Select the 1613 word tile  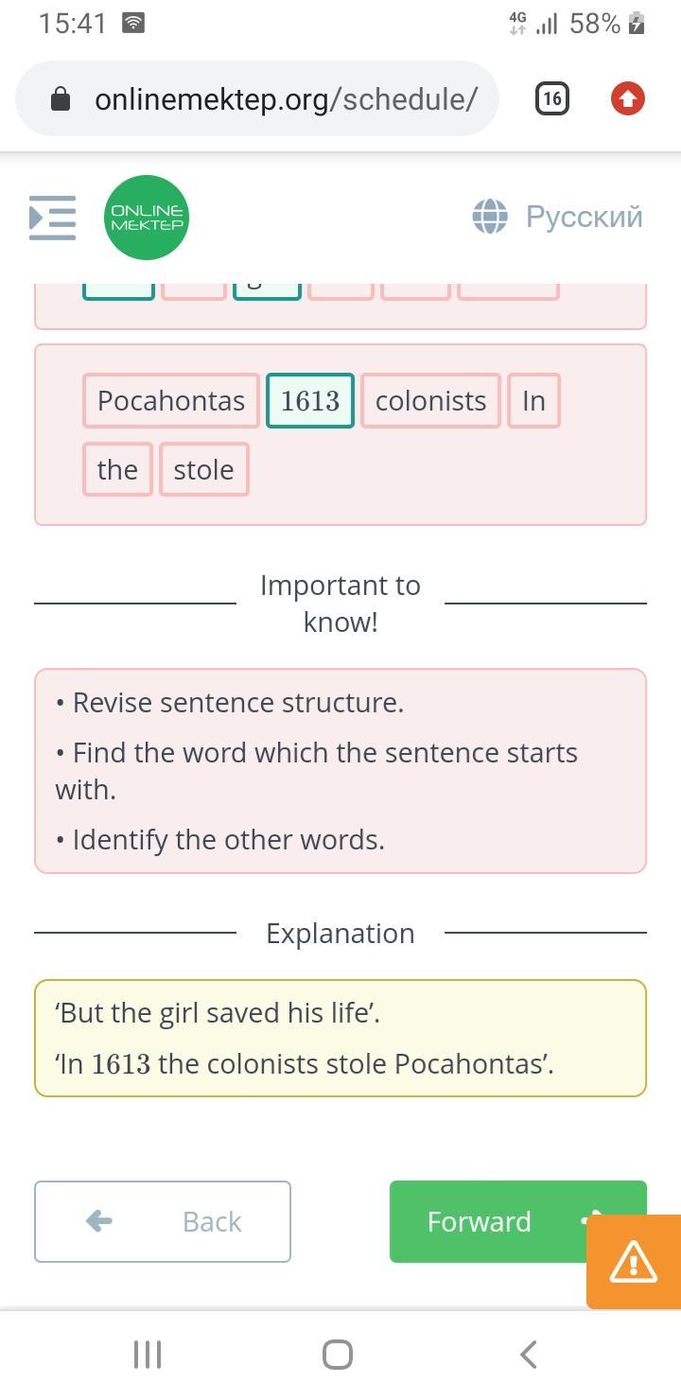(310, 401)
